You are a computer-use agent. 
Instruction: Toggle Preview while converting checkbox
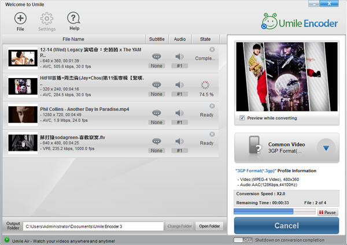[x=242, y=118]
